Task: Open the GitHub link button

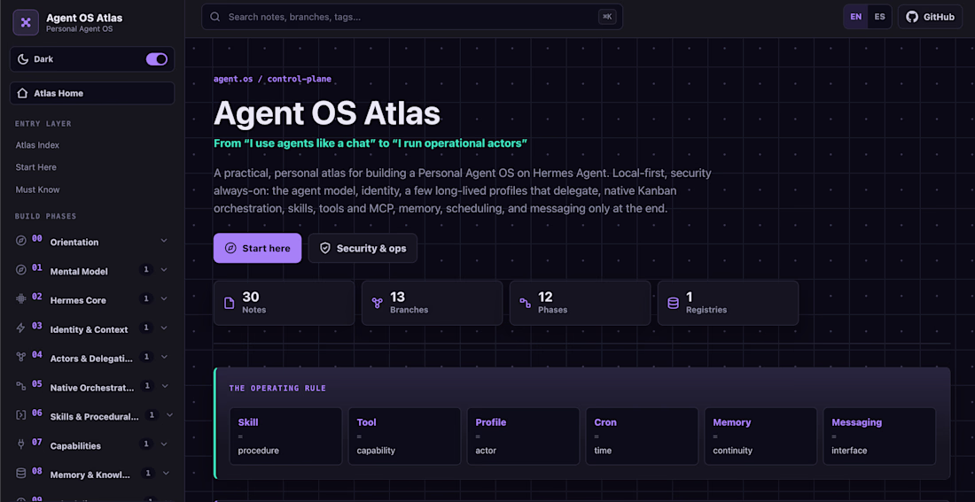Action: 930,17
